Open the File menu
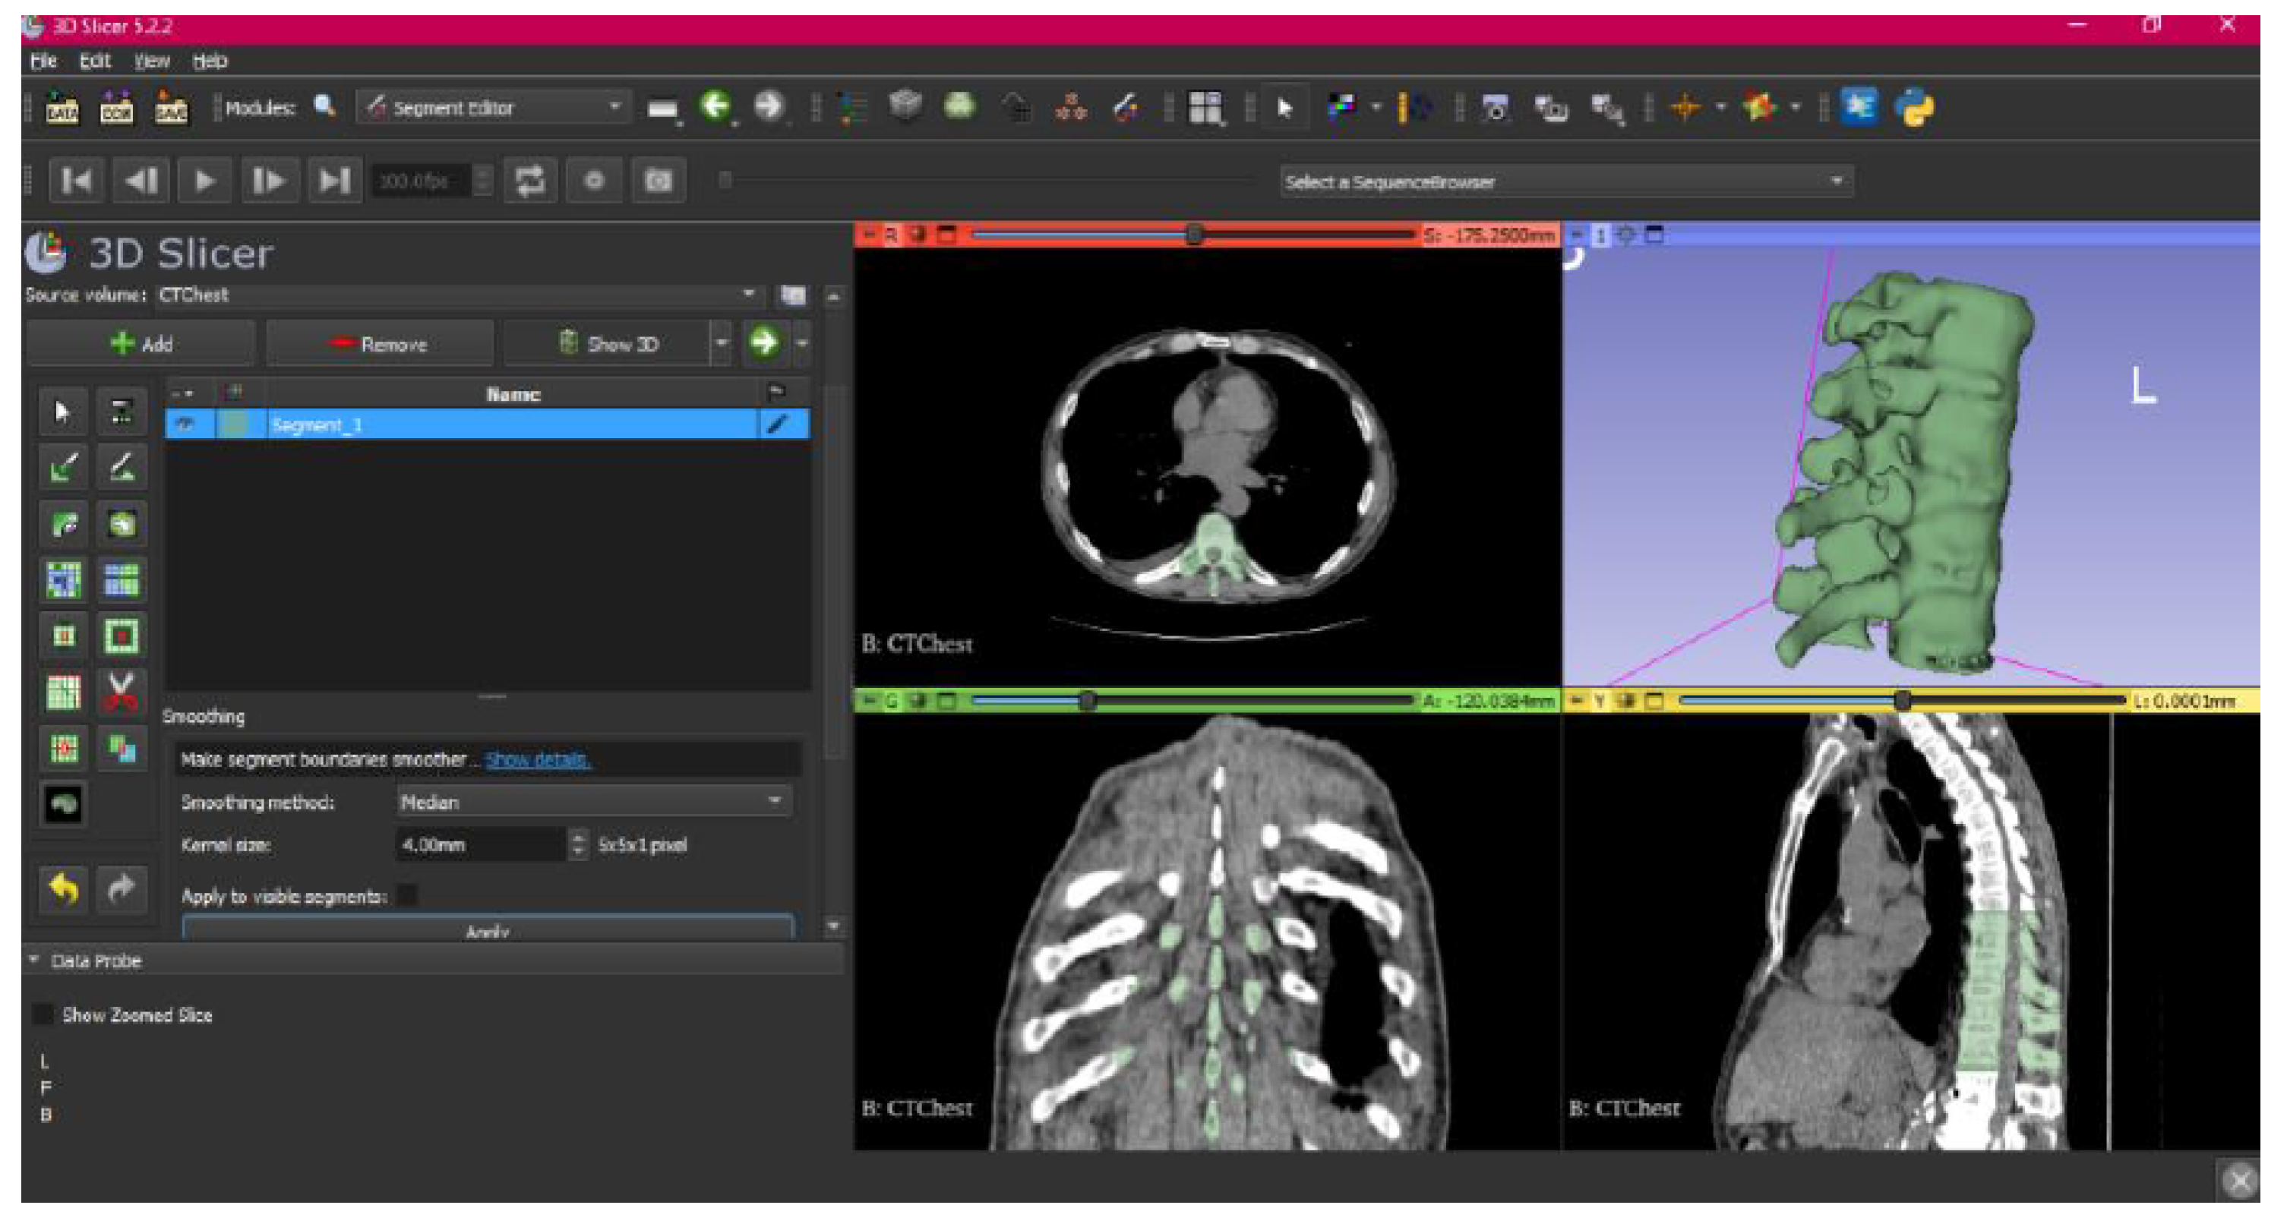 [x=43, y=62]
